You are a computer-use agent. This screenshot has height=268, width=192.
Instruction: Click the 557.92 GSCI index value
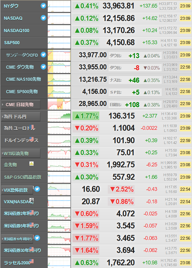124,177
